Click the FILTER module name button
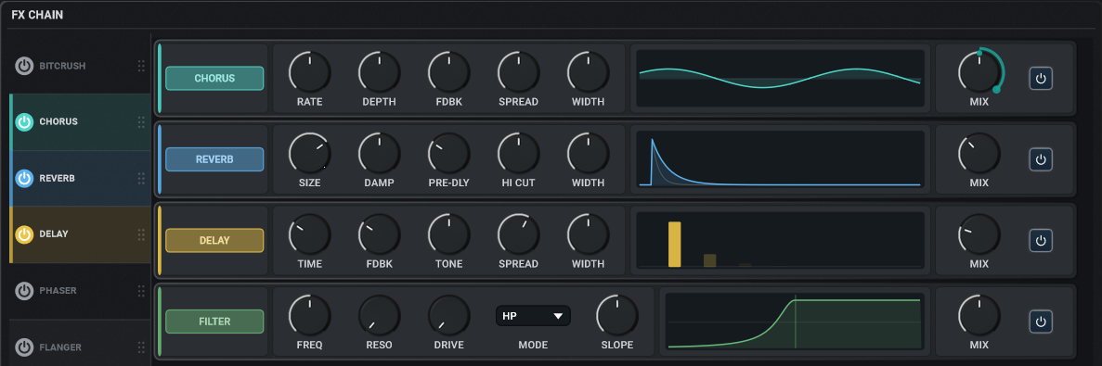 pos(214,322)
